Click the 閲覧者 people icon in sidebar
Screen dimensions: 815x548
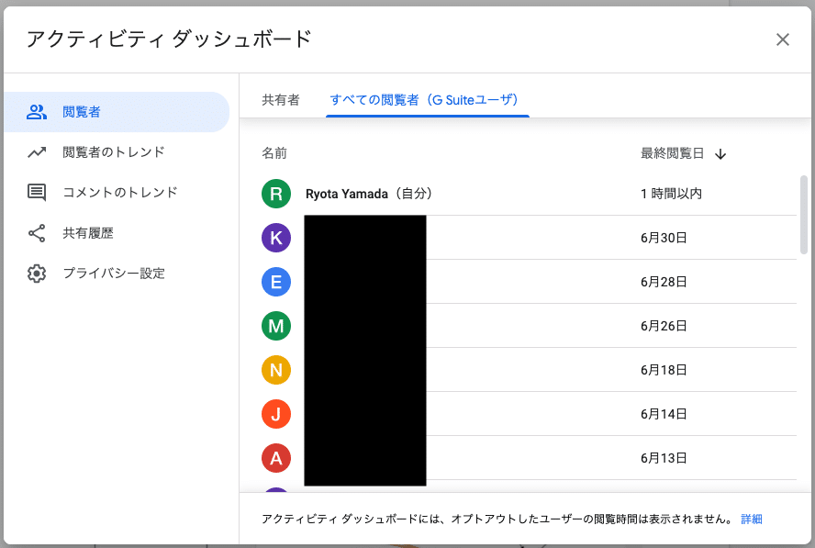pyautogui.click(x=37, y=112)
